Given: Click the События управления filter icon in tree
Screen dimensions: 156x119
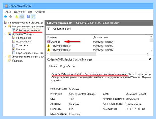Looking at the screenshot, I should tap(13, 30).
